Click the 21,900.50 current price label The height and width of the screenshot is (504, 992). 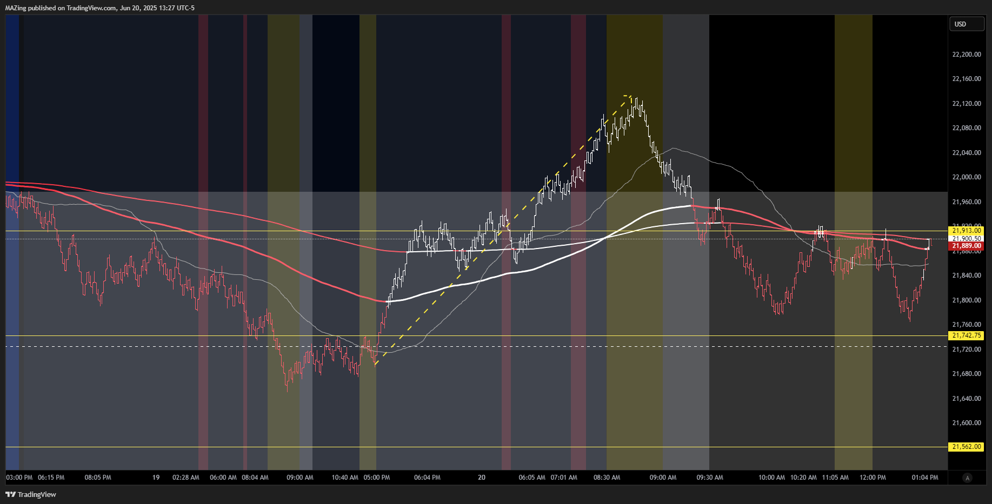(x=966, y=238)
